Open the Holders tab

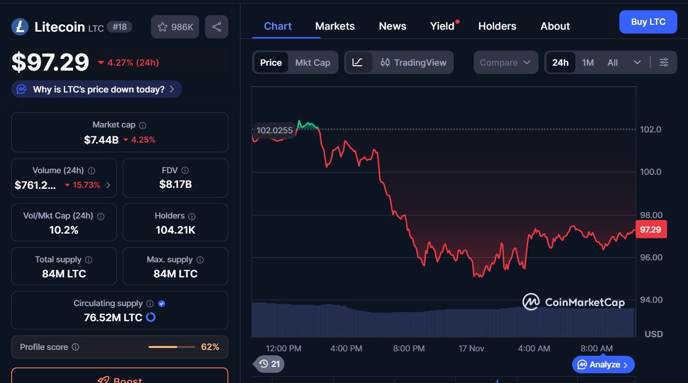point(497,26)
